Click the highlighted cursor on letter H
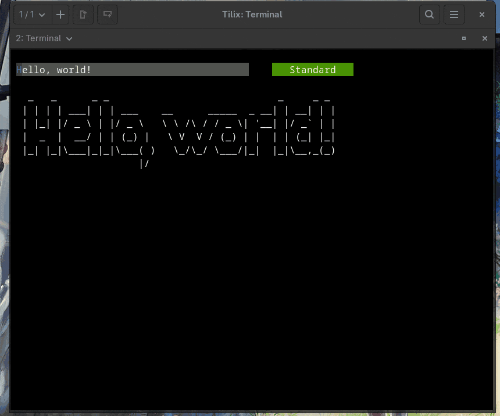This screenshot has width=500, height=416. tap(19, 70)
